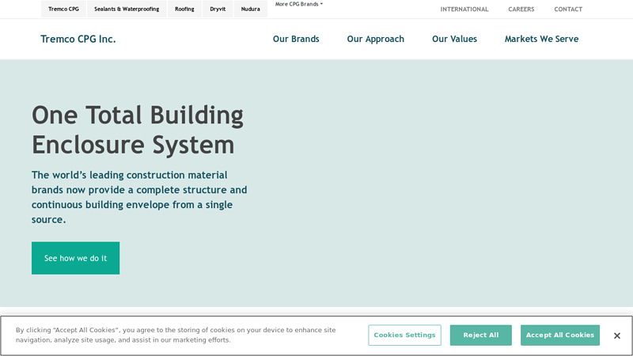Go to the Nudura brand tab
This screenshot has width=633, height=356.
(250, 9)
